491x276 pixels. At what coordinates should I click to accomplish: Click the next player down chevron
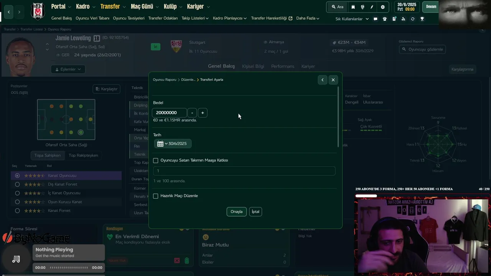[47, 49]
